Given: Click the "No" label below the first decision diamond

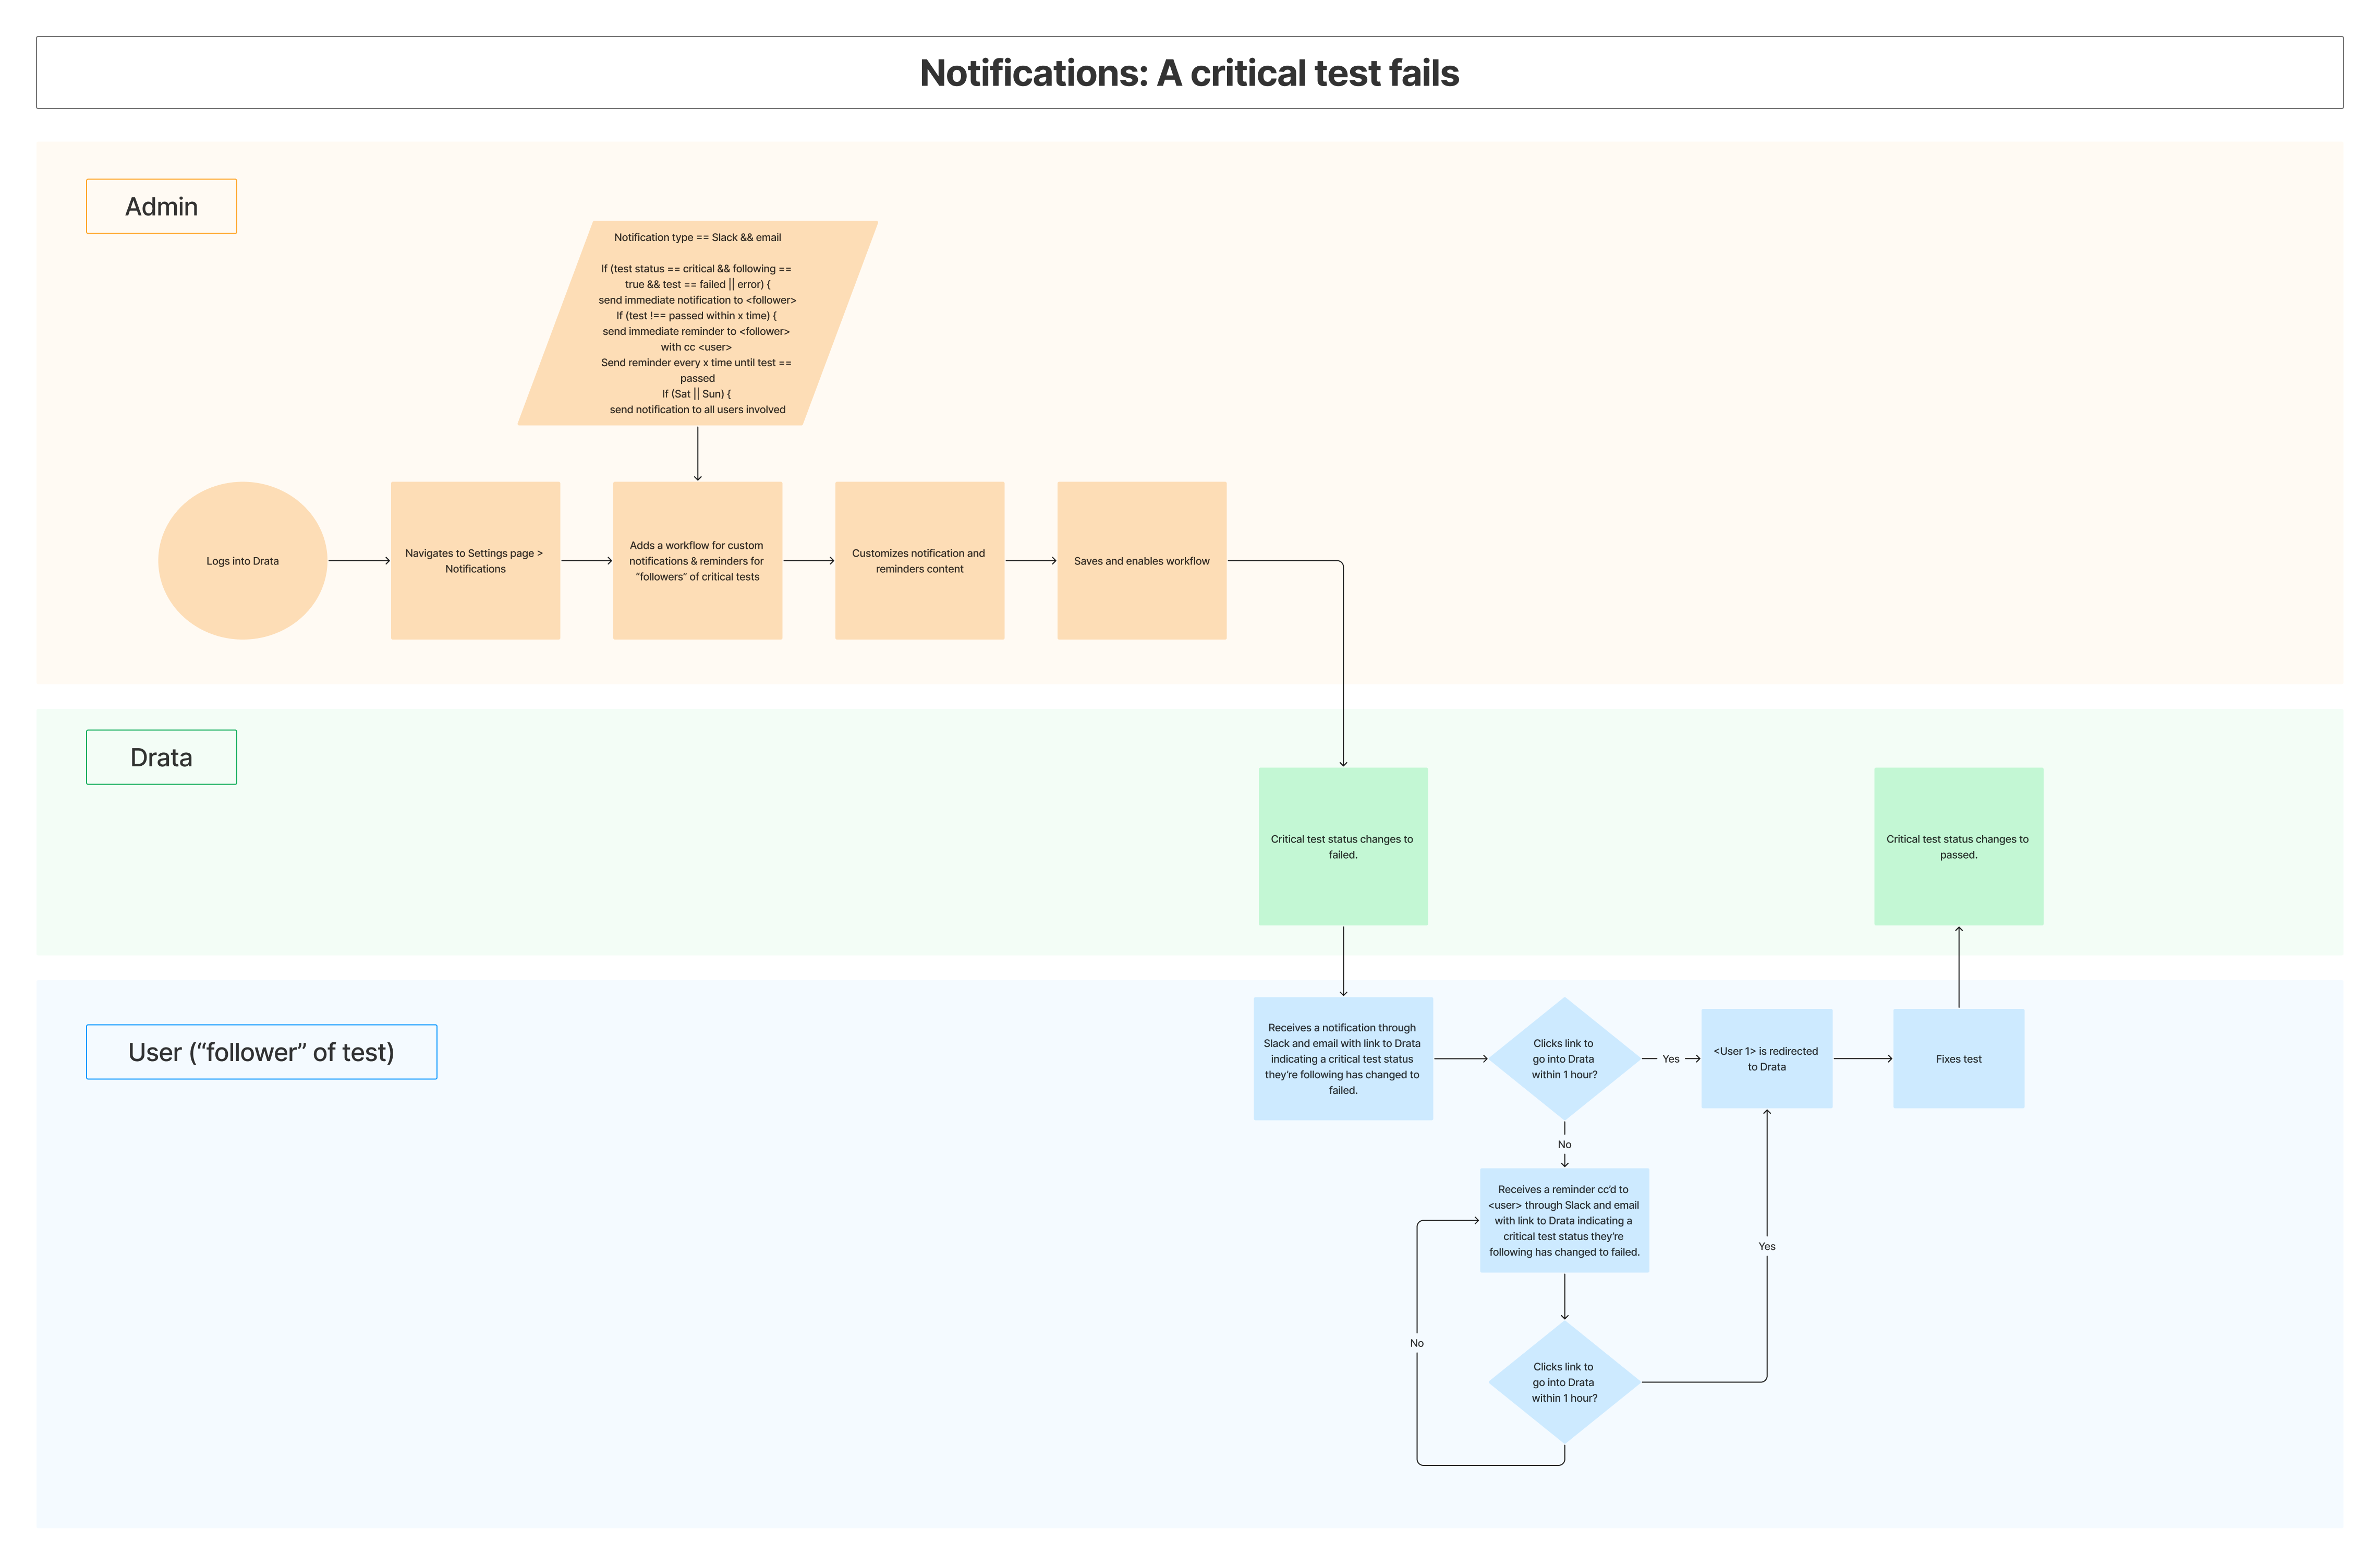Looking at the screenshot, I should point(1564,1143).
